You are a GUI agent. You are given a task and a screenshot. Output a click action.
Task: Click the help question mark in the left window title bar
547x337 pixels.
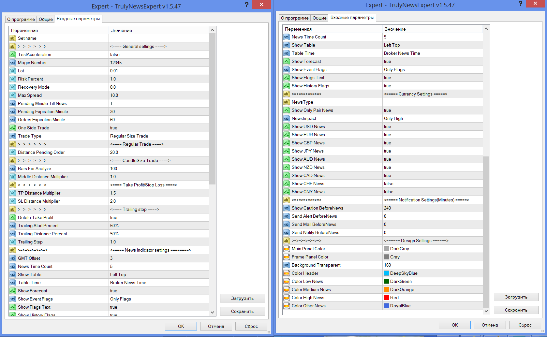pyautogui.click(x=247, y=5)
